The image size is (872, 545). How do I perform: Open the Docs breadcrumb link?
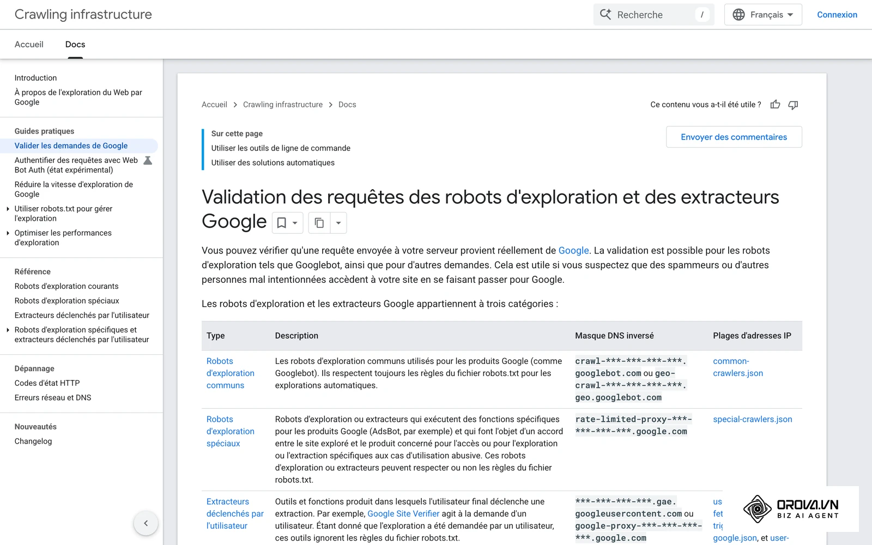[x=347, y=105]
